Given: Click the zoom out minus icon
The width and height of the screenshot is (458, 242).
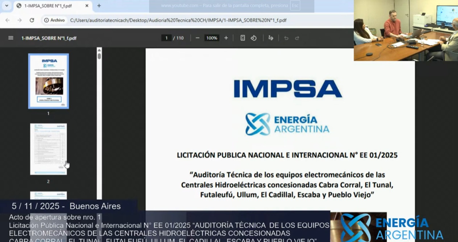Looking at the screenshot, I should (x=198, y=38).
